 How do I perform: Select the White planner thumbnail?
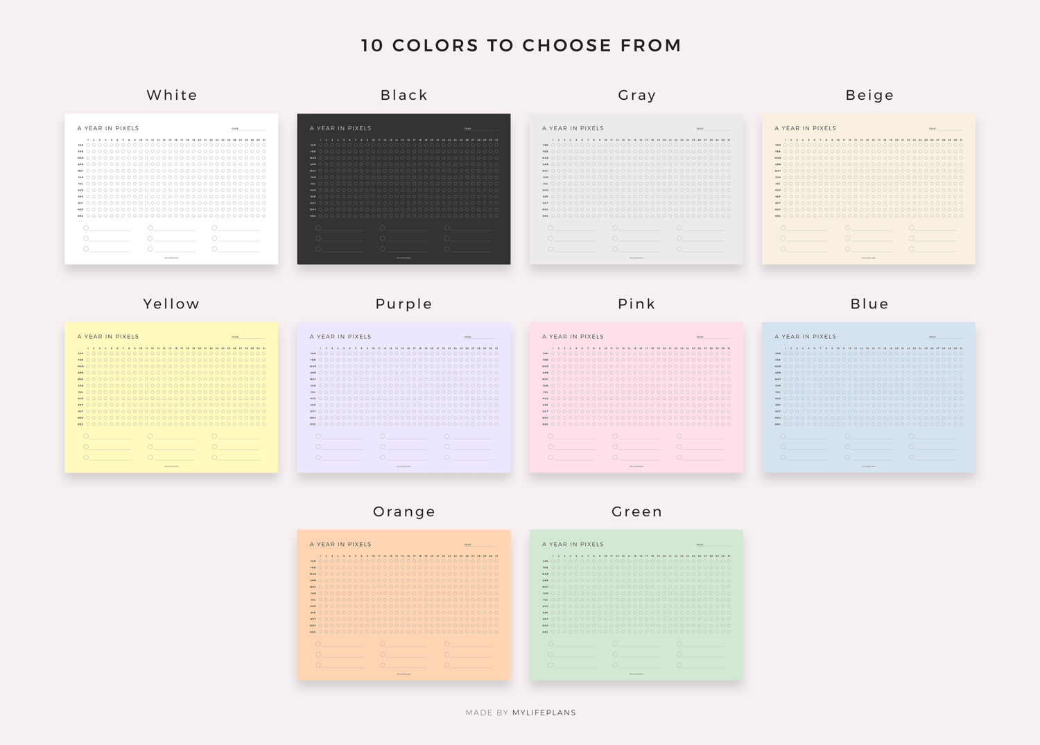[171, 189]
